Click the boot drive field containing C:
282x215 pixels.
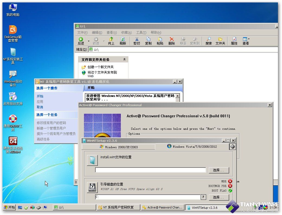tap(148, 197)
